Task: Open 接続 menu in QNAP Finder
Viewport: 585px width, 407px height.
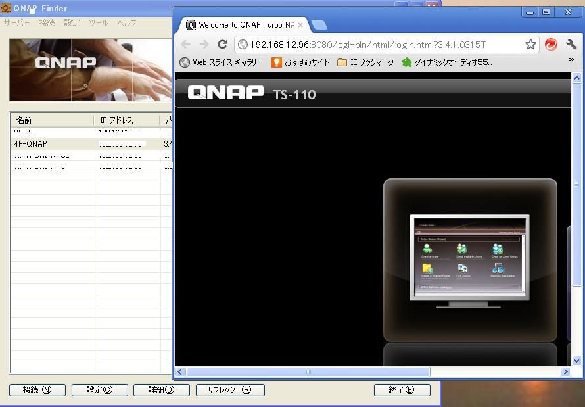Action: pyautogui.click(x=47, y=23)
